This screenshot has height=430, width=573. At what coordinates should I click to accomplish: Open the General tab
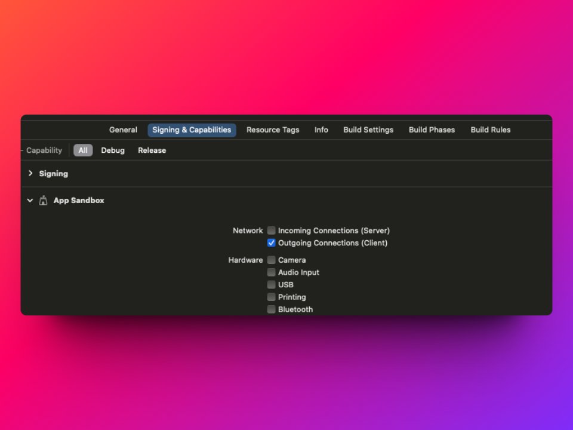click(x=123, y=130)
